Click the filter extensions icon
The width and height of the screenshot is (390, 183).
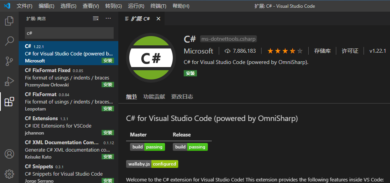coord(96,18)
